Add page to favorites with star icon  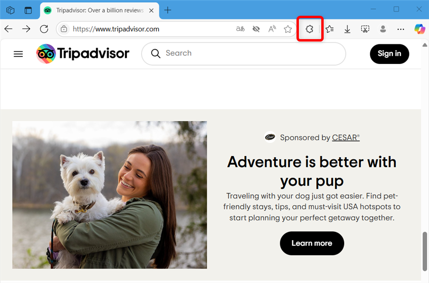288,29
